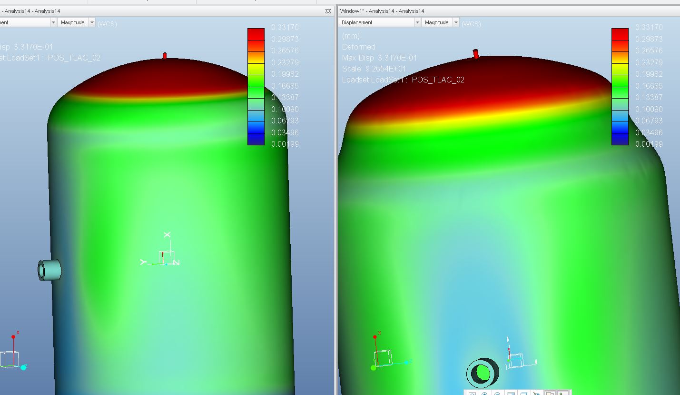Click the Refit icon in the bottom graphics toolbar
The image size is (680, 395).
point(472,393)
